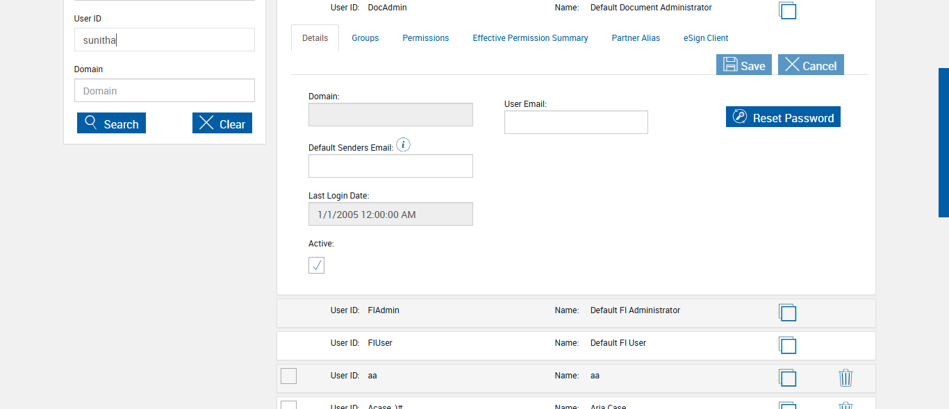Click the Reset Password button

[x=783, y=117]
